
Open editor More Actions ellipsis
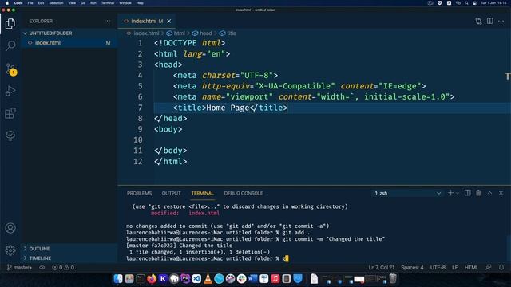pos(501,22)
